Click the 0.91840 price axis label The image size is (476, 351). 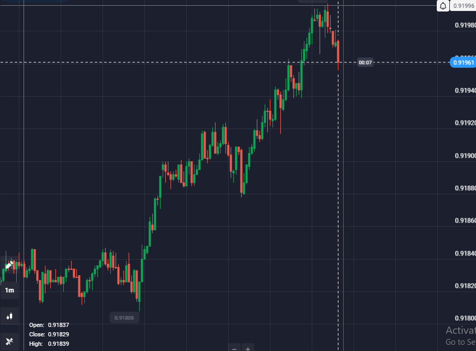click(465, 253)
